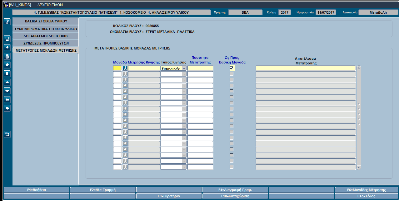Click the WH_KINDS application icon in title bar
Viewport: 399px width, 201px height.
point(6,4)
